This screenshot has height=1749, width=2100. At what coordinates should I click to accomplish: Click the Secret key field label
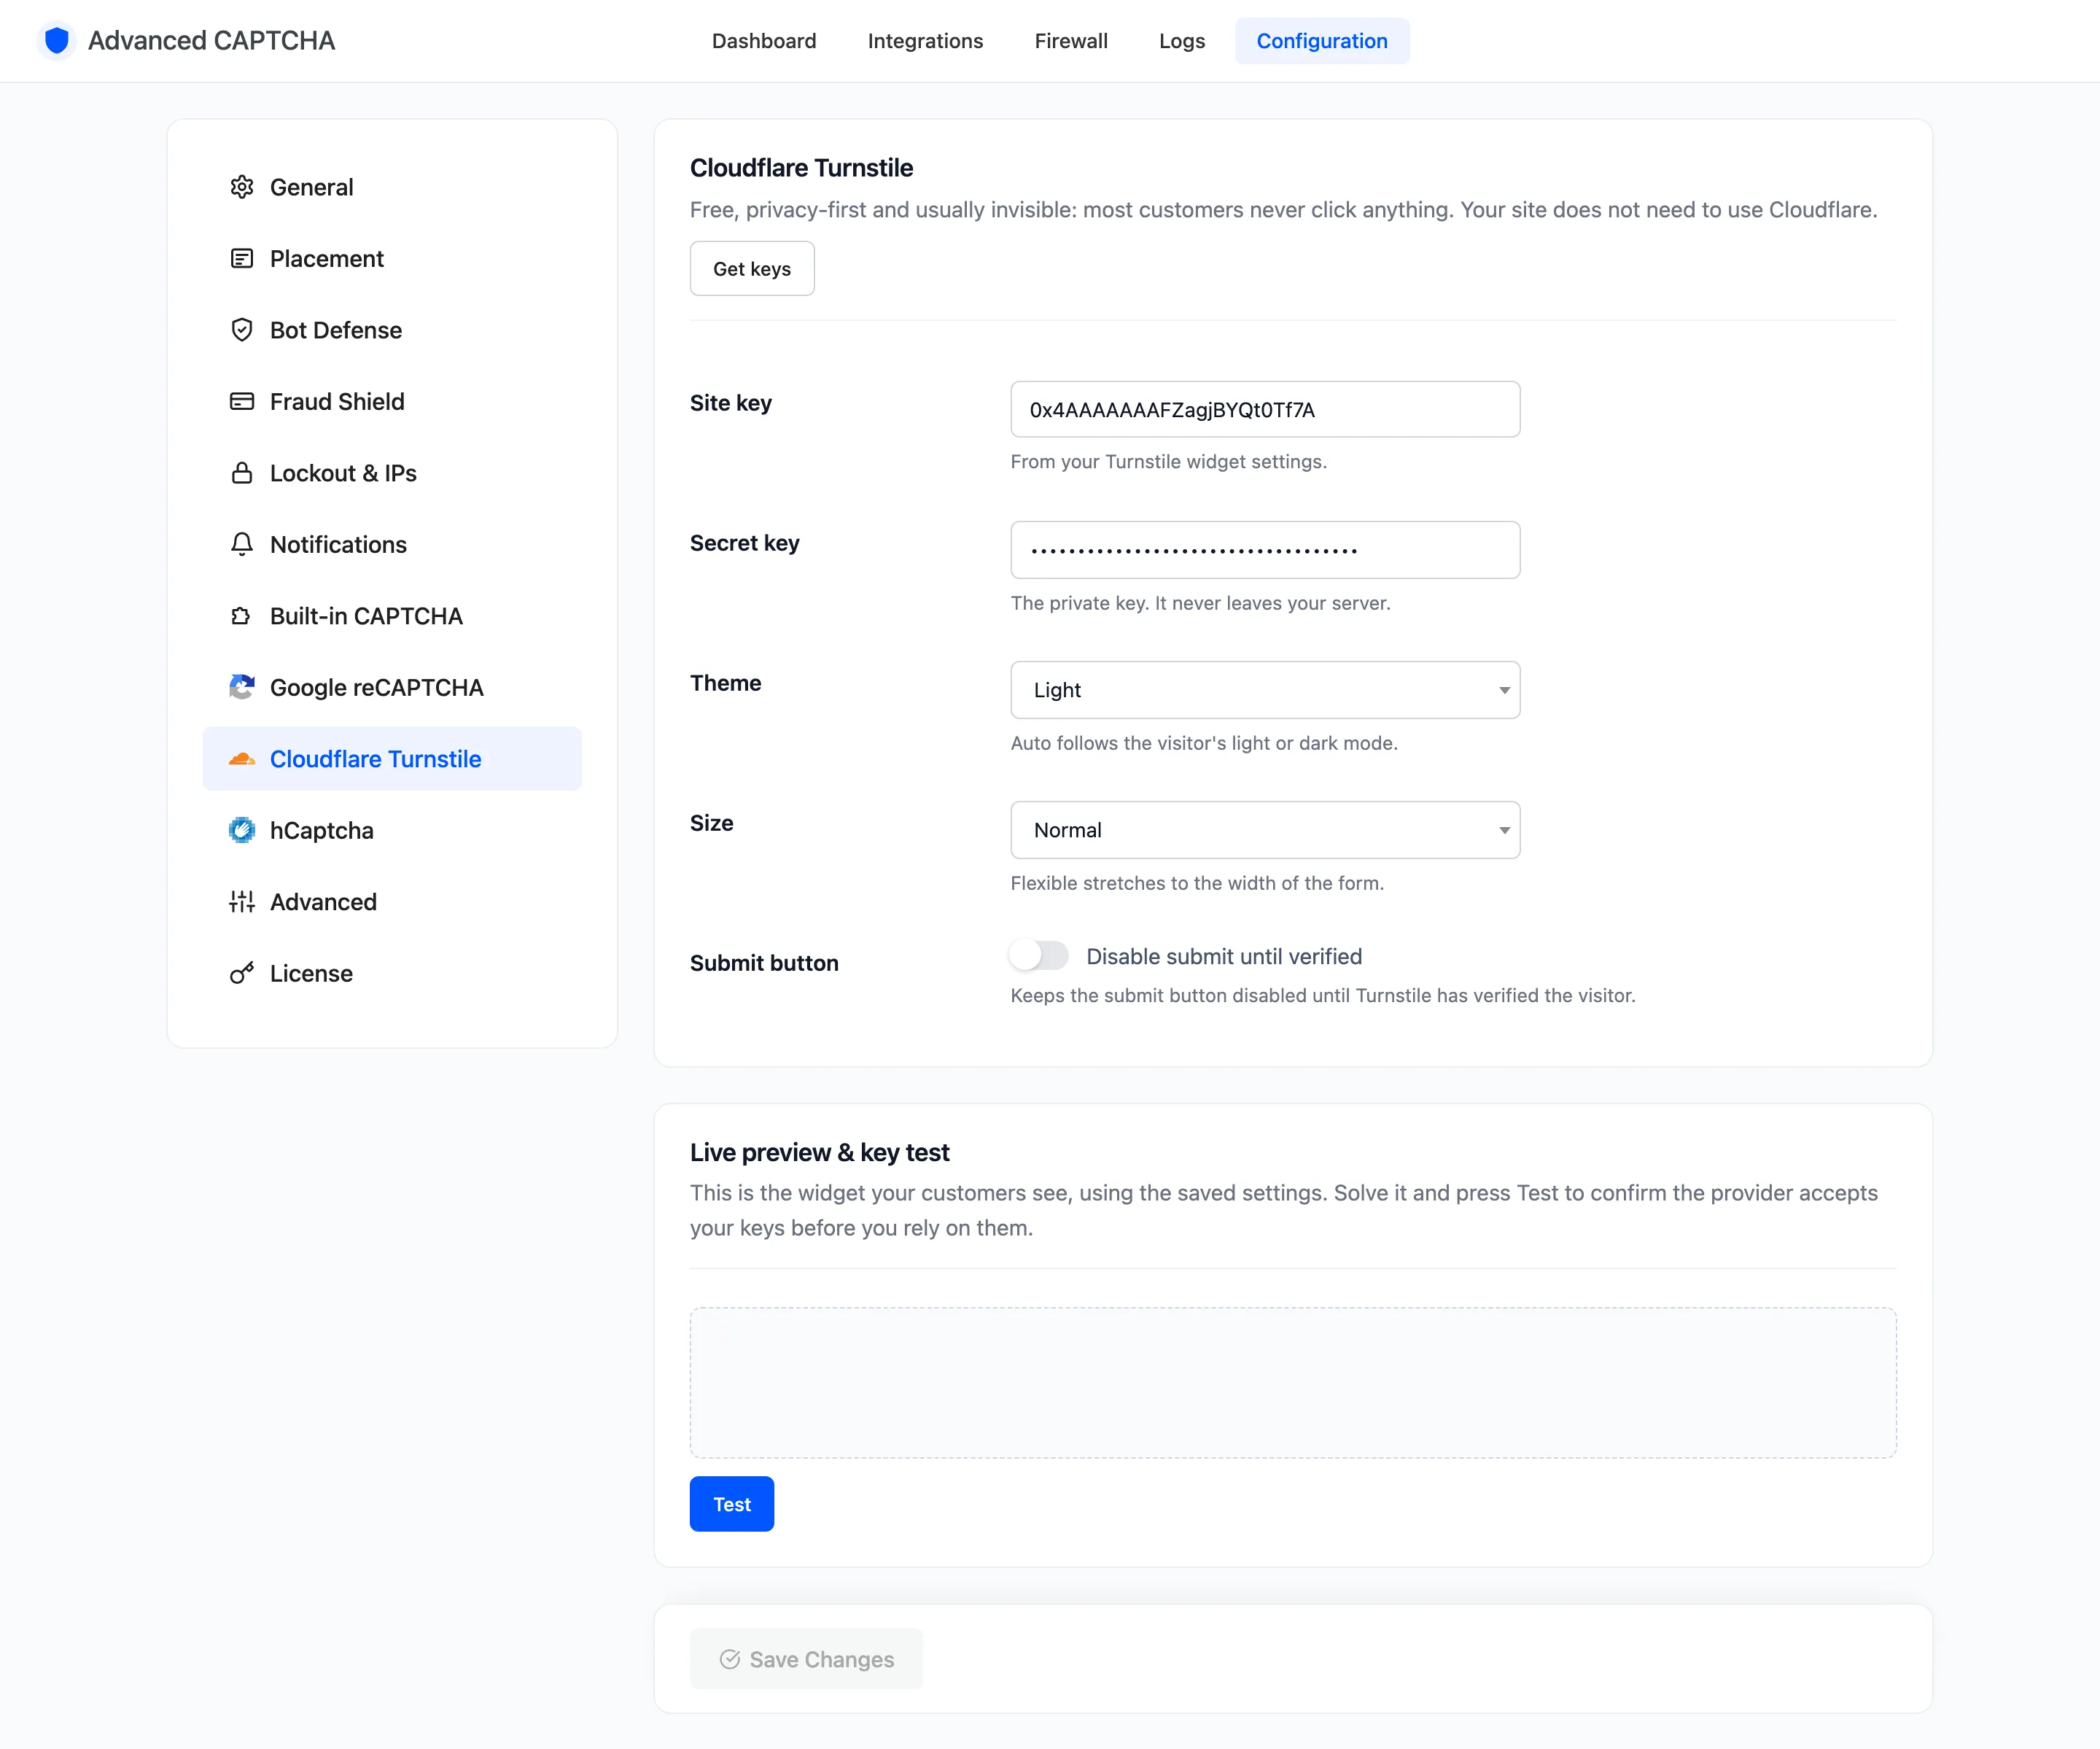[x=745, y=543]
